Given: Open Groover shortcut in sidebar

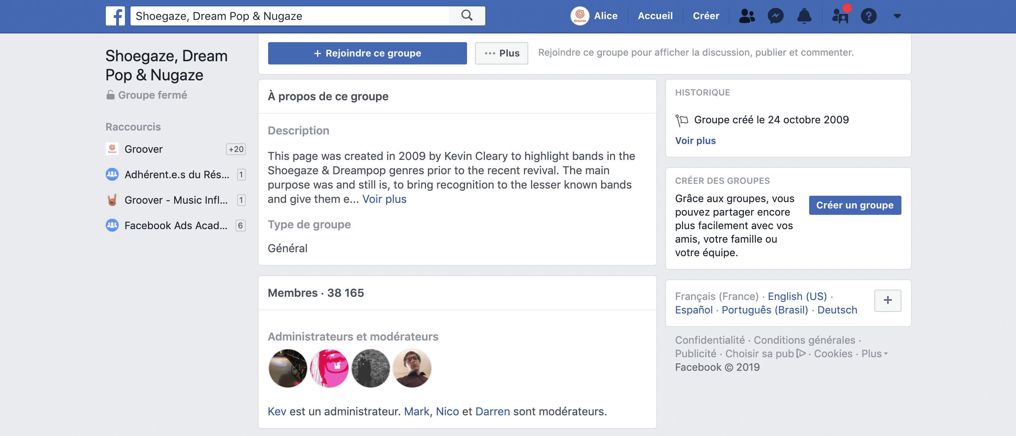Looking at the screenshot, I should tap(144, 149).
